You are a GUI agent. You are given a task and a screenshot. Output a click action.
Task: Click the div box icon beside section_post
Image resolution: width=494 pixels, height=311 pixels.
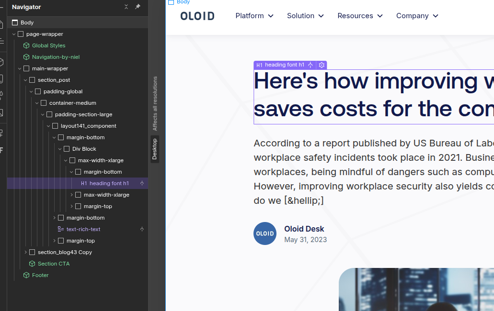click(x=32, y=80)
